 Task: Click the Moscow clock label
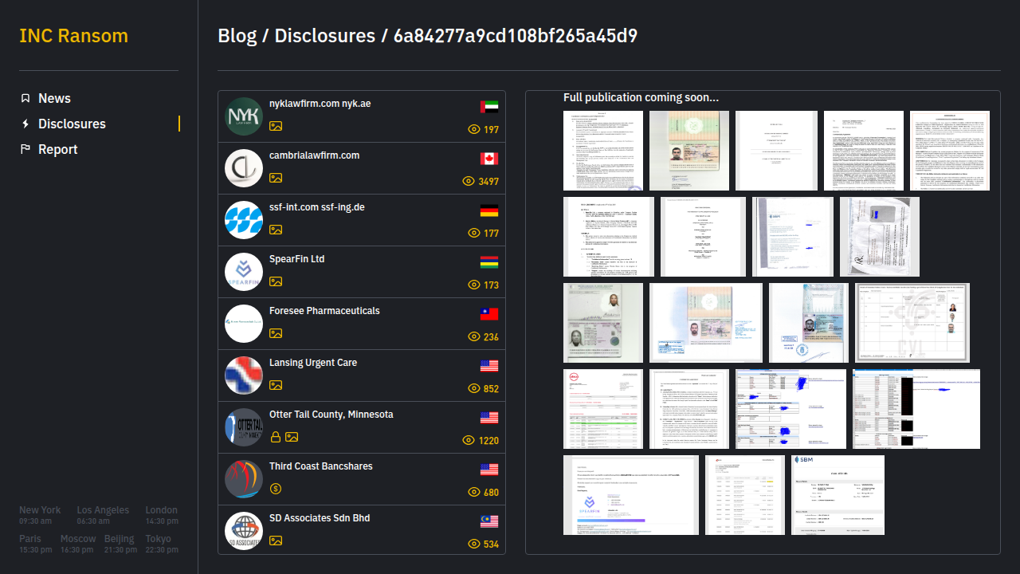78,539
